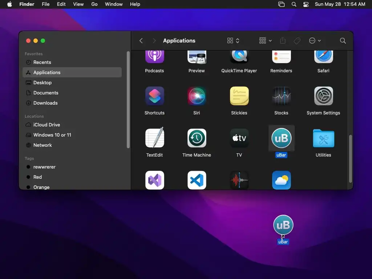
Task: Open the Help menu
Action: 135,4
